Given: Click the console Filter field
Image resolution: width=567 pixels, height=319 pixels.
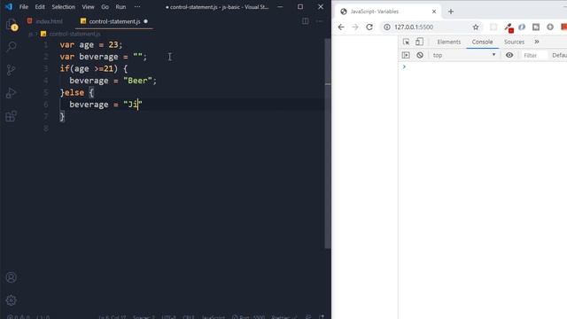Looking at the screenshot, I should point(534,55).
